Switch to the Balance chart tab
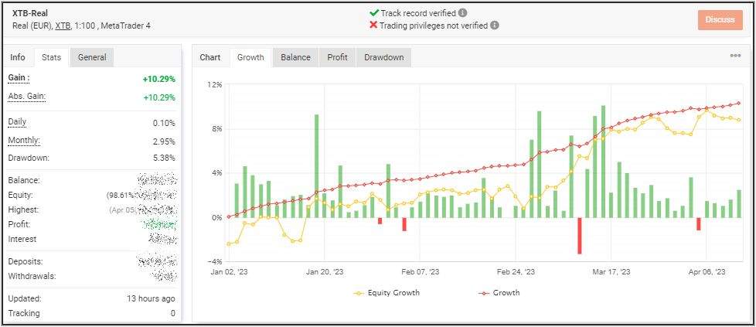Image resolution: width=756 pixels, height=327 pixels. [x=295, y=57]
